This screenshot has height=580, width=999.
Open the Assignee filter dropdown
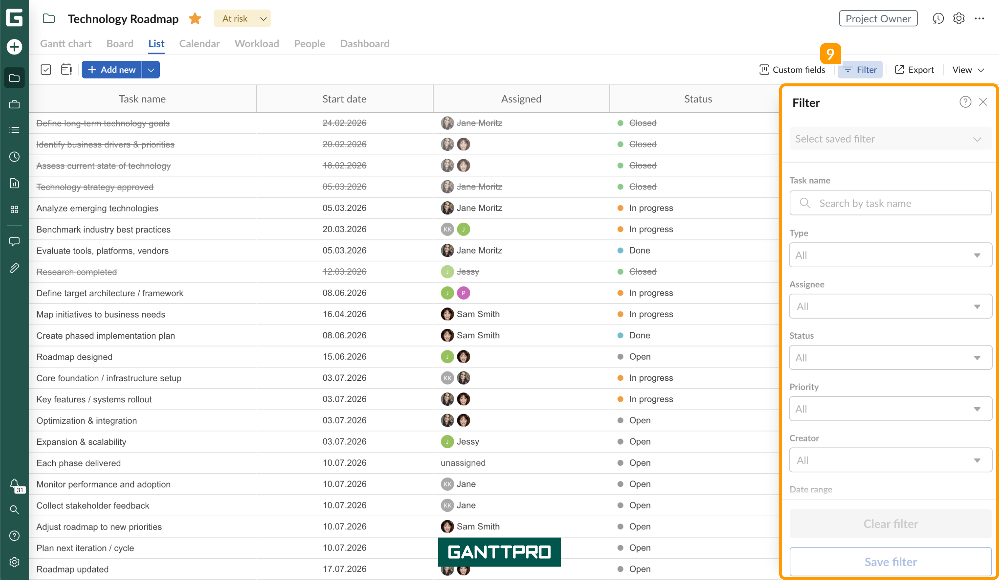point(890,306)
